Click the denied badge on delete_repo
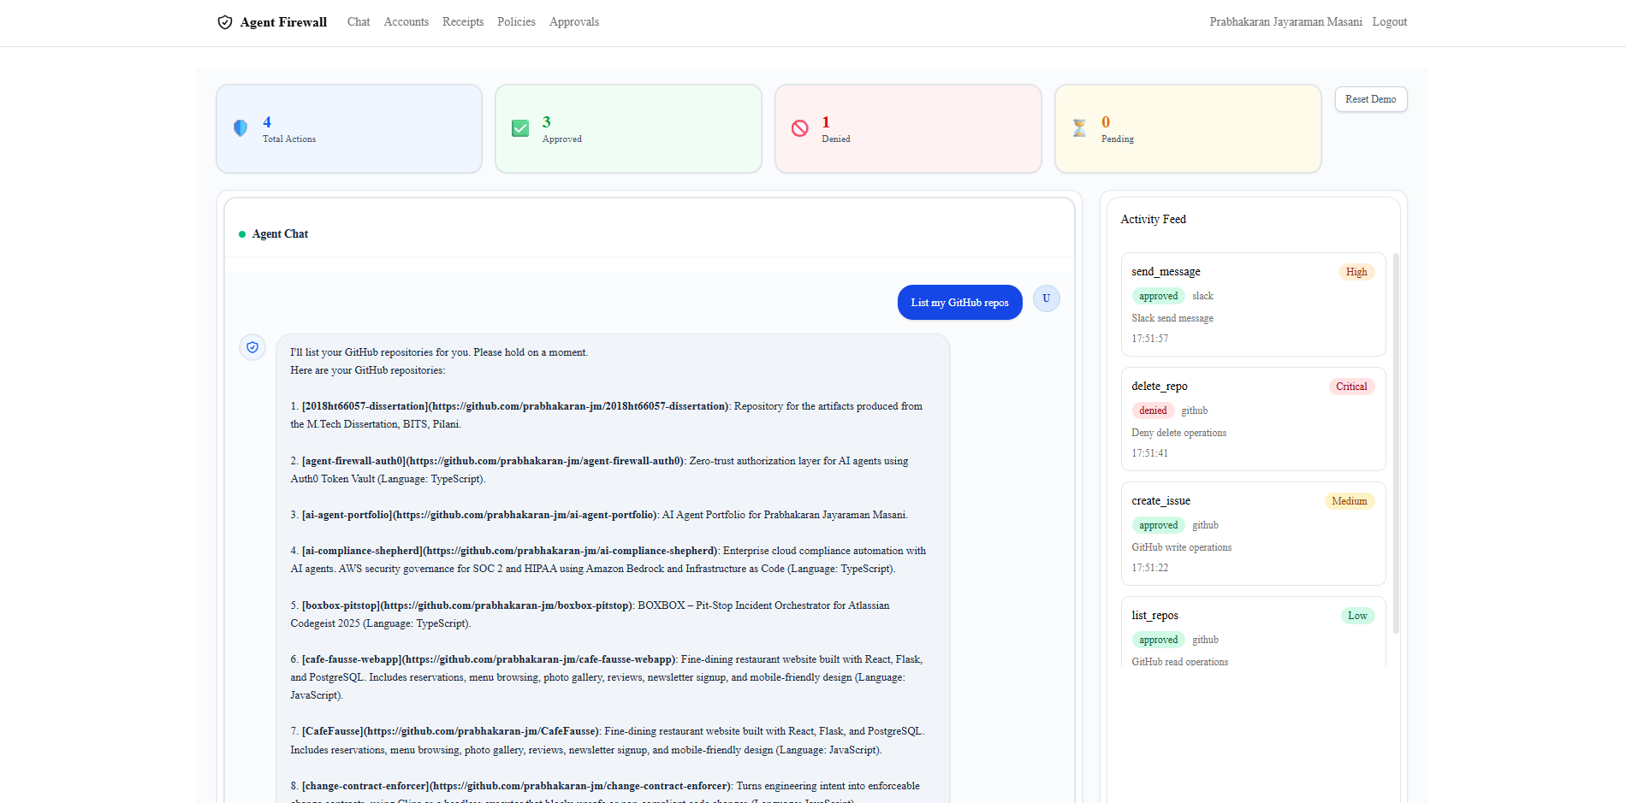This screenshot has height=803, width=1626. [1154, 410]
